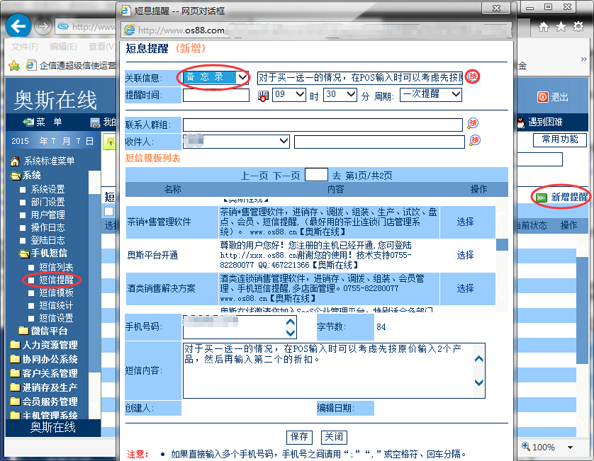This screenshot has width=594, height=461.
Task: Click the 手机号码 field's up arrow
Action: [290, 322]
